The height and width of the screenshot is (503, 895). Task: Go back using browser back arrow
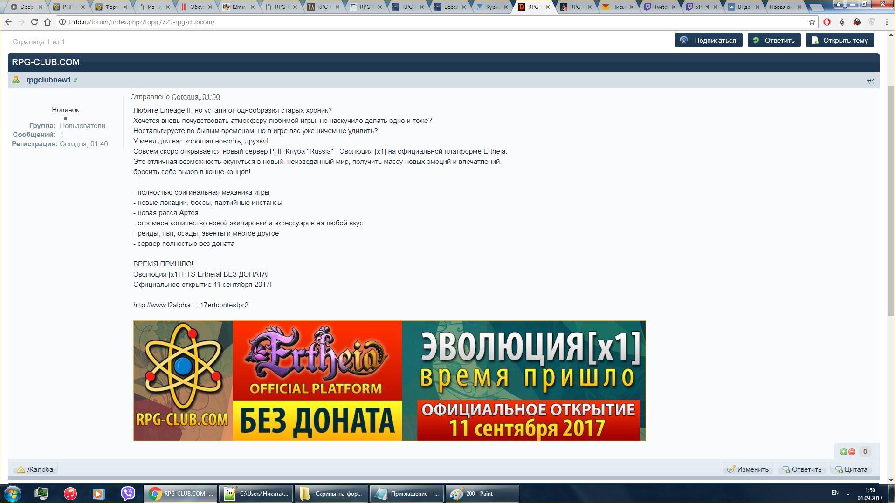[8, 22]
